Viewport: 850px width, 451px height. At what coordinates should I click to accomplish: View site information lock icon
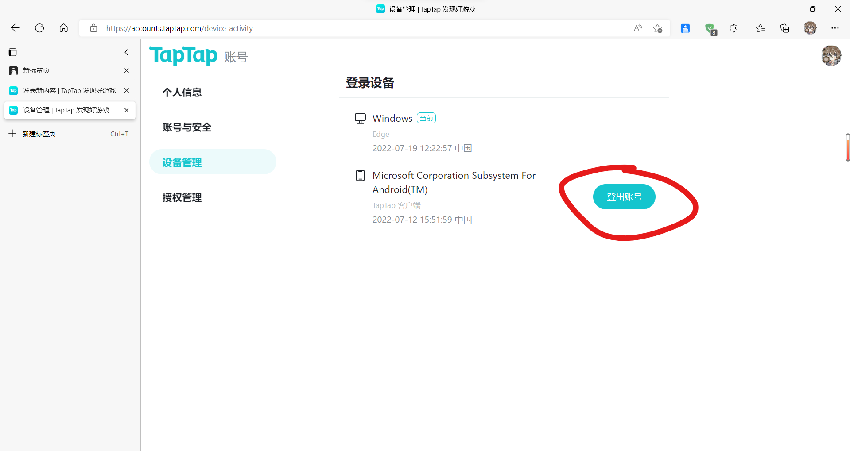coord(93,28)
